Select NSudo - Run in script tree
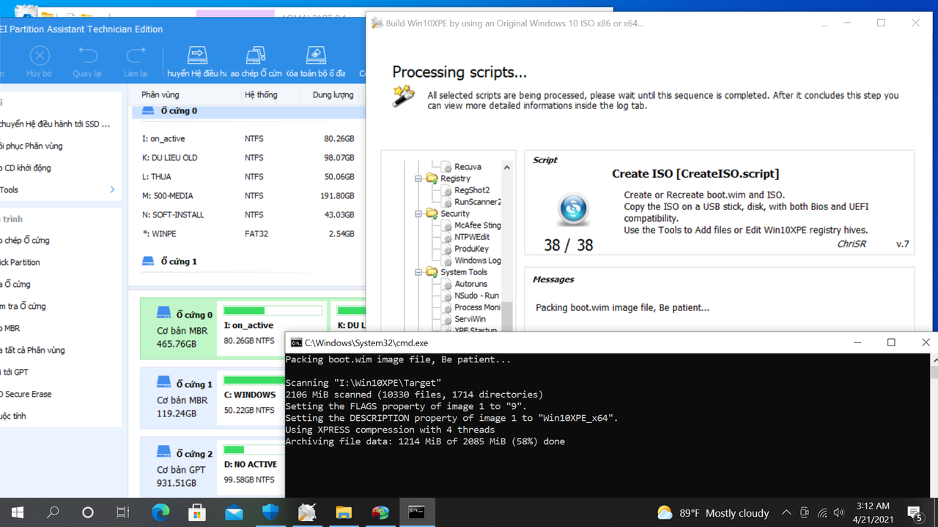938x527 pixels. pyautogui.click(x=476, y=296)
